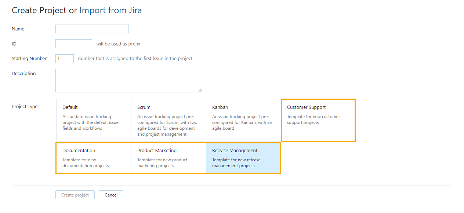Open the Import from Jira link
Image resolution: width=464 pixels, height=213 pixels.
pos(110,10)
